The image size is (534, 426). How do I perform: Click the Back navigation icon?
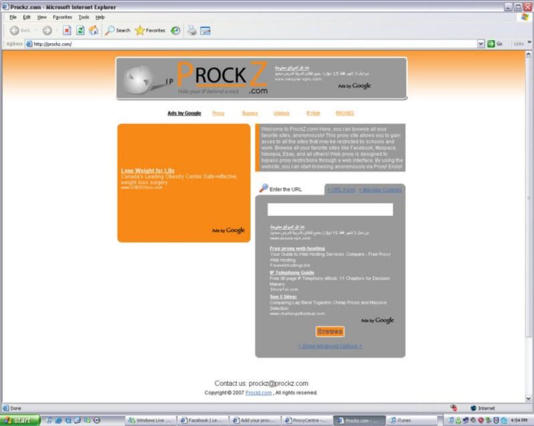tap(15, 29)
